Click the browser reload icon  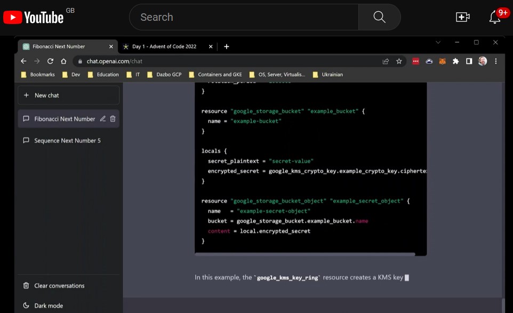point(51,61)
